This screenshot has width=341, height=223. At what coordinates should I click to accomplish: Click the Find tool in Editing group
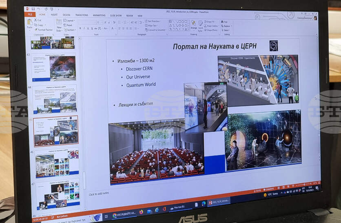click(225, 22)
